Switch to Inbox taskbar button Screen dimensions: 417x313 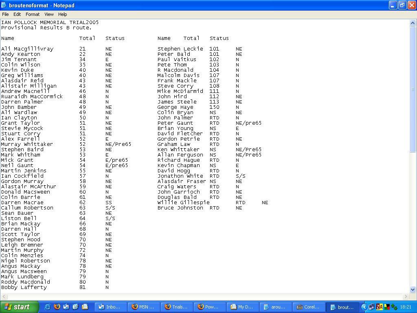click(110, 307)
